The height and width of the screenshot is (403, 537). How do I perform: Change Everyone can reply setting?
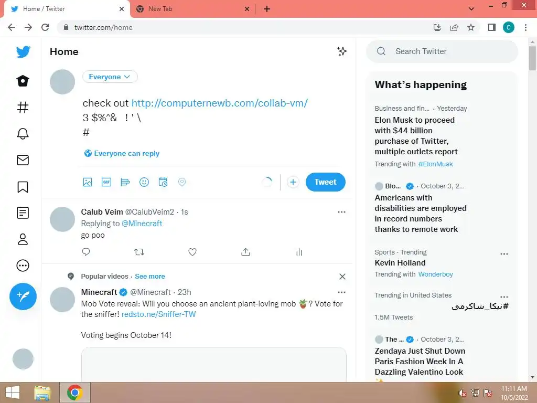coord(122,153)
